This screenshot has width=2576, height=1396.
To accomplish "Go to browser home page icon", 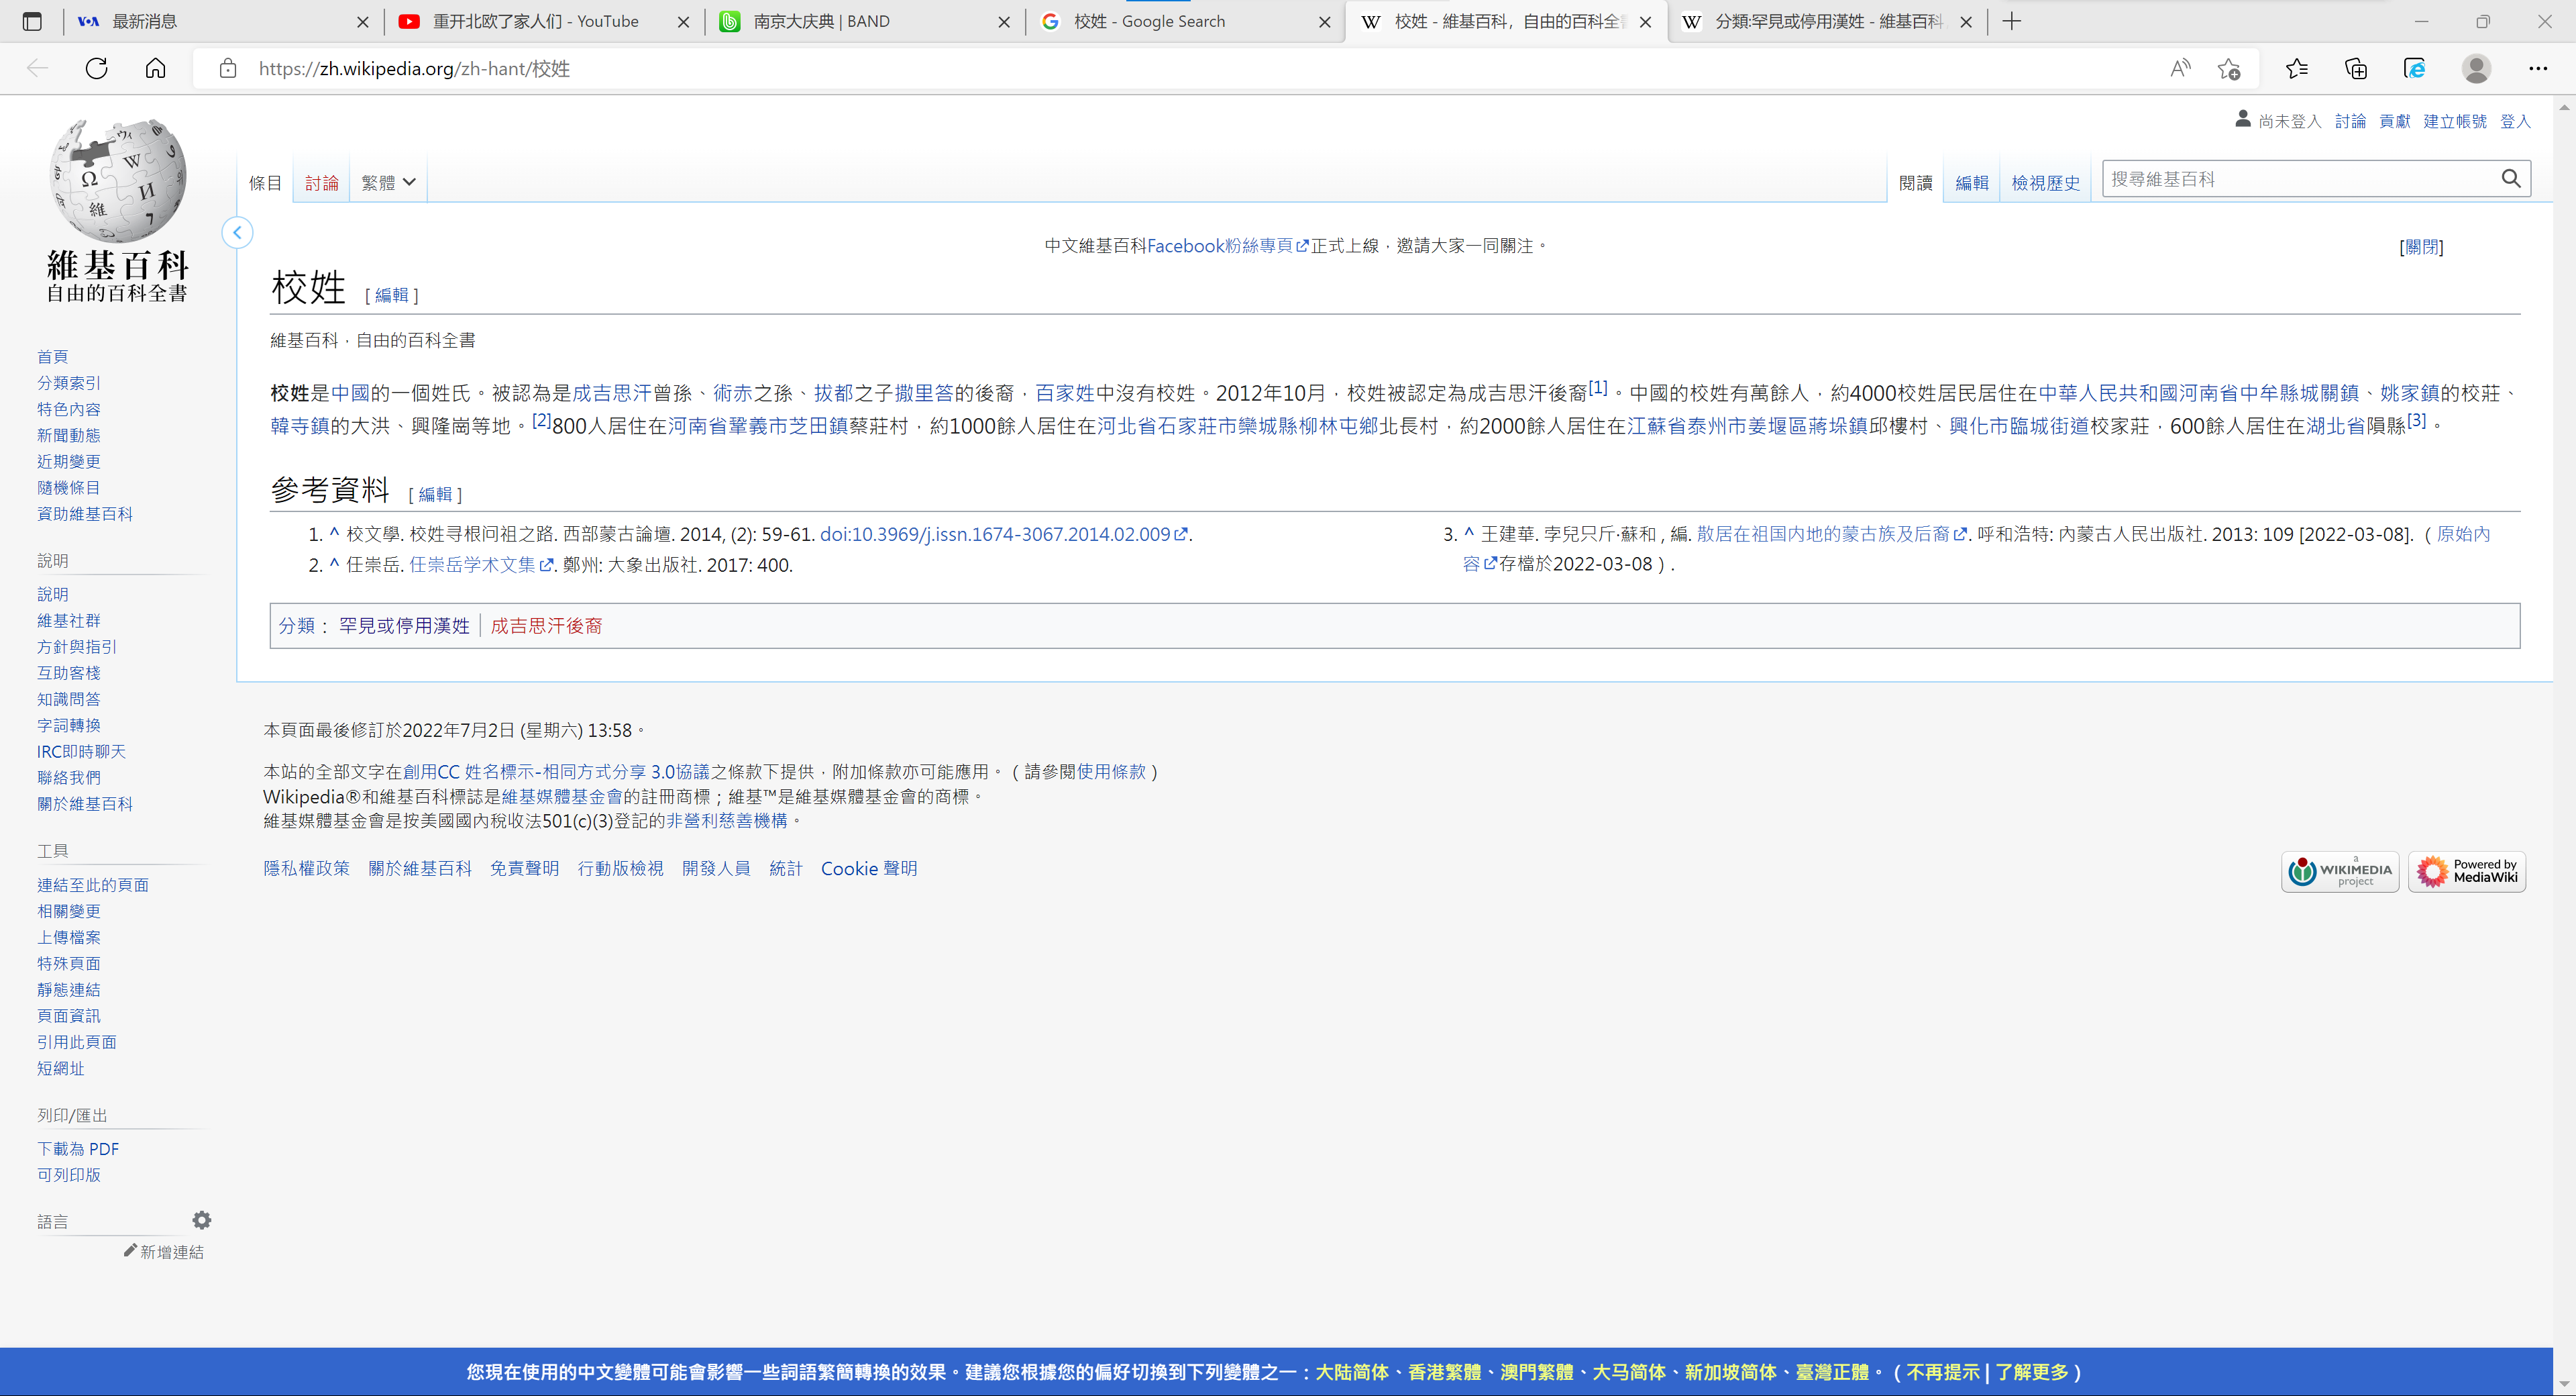I will pyautogui.click(x=155, y=68).
